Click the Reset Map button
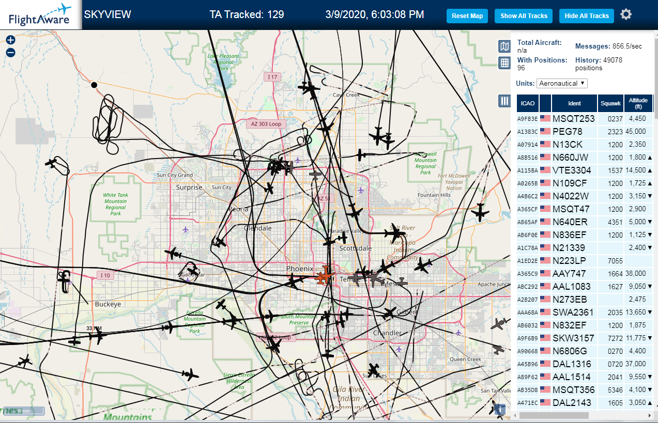658x423 pixels. tap(467, 16)
